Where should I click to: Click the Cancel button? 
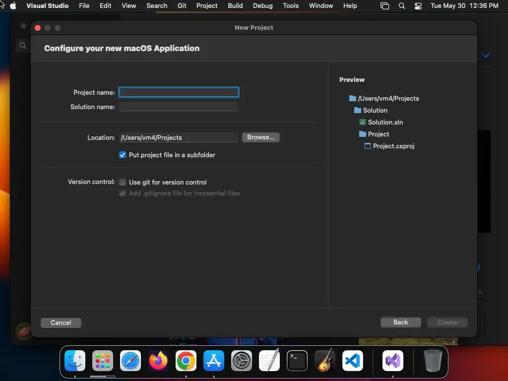click(61, 322)
